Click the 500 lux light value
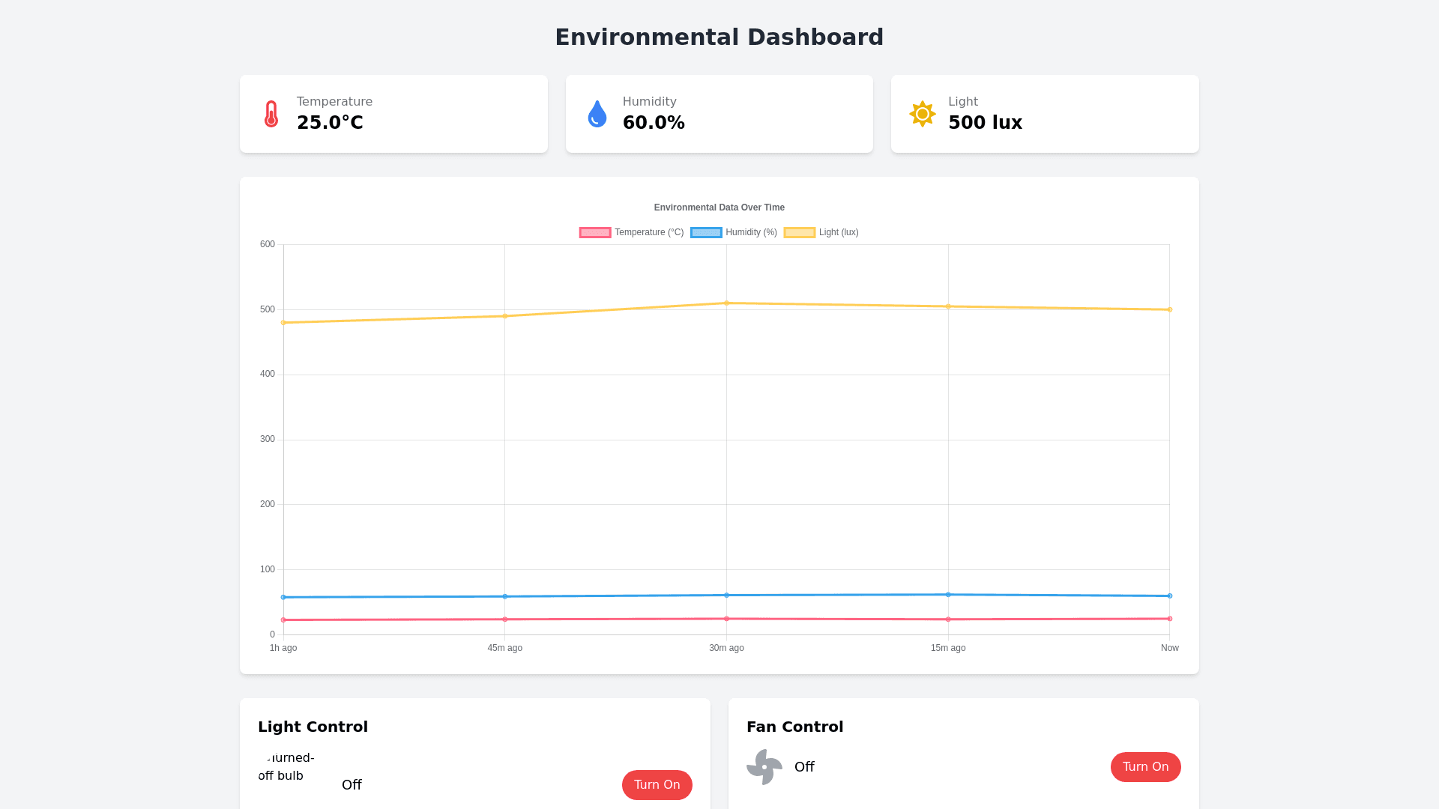 (985, 123)
